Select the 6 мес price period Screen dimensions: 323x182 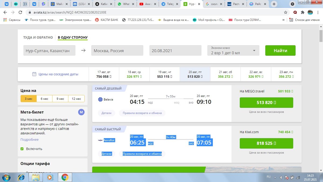tap(44, 99)
